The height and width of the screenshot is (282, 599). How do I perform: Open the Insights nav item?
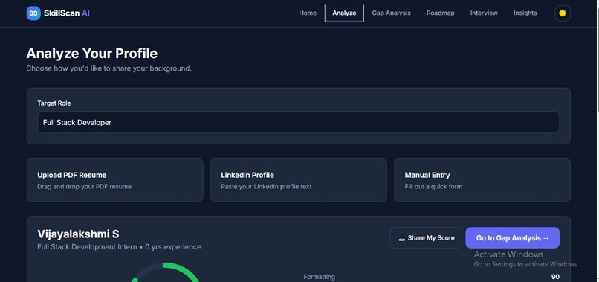tap(525, 13)
